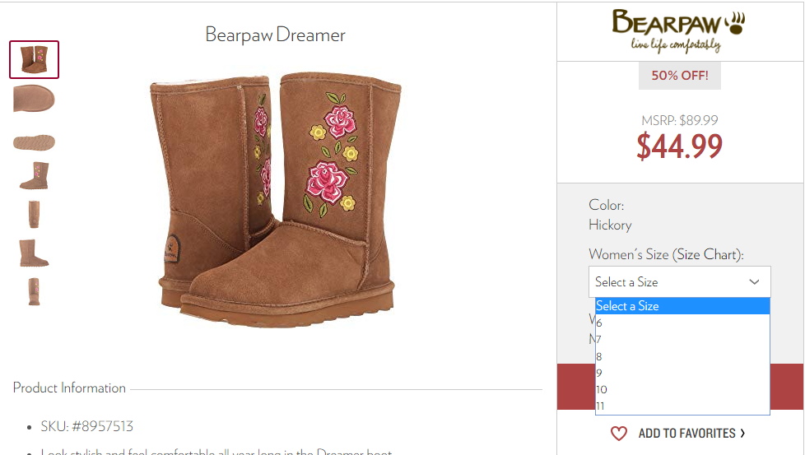Click the Hickory color label
The height and width of the screenshot is (455, 805).
pyautogui.click(x=610, y=225)
